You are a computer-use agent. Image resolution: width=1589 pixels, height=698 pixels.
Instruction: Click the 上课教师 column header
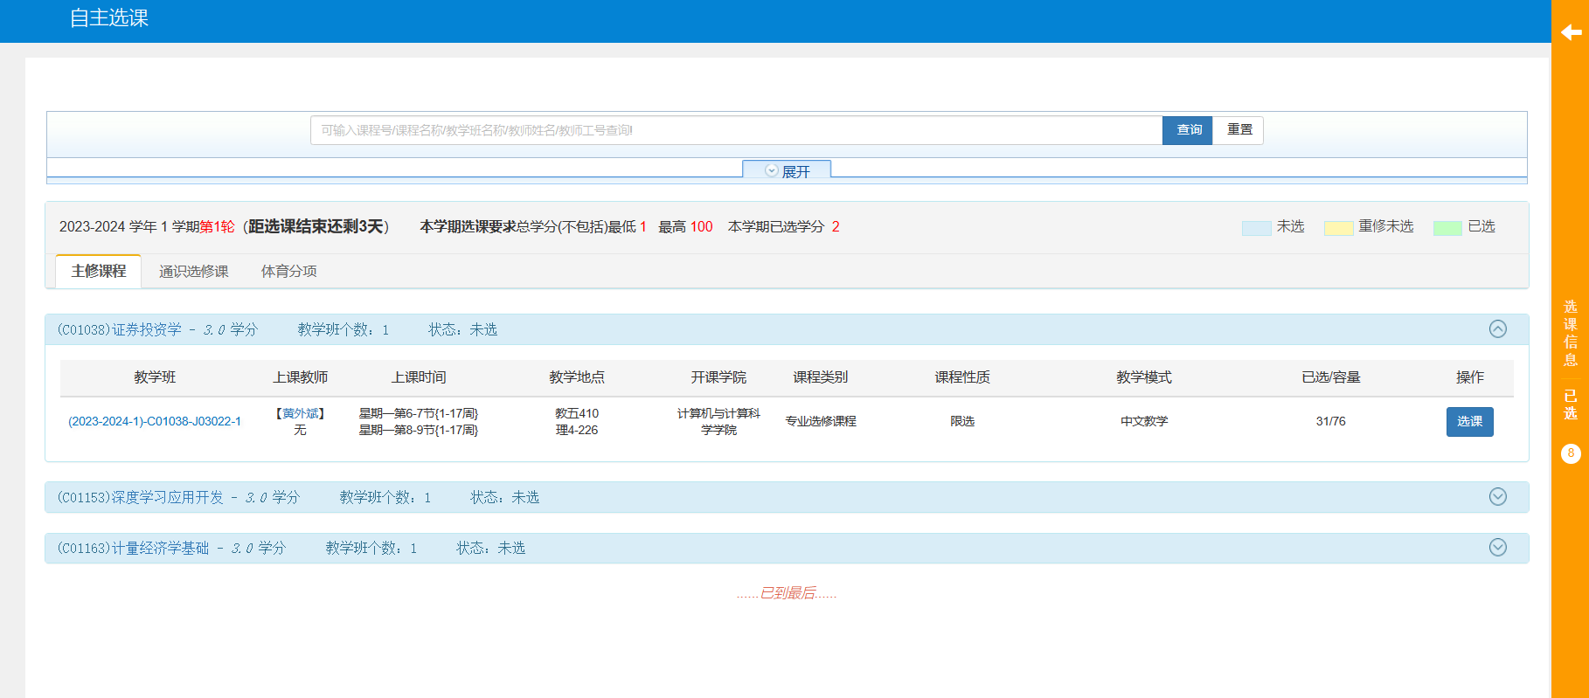coord(300,377)
